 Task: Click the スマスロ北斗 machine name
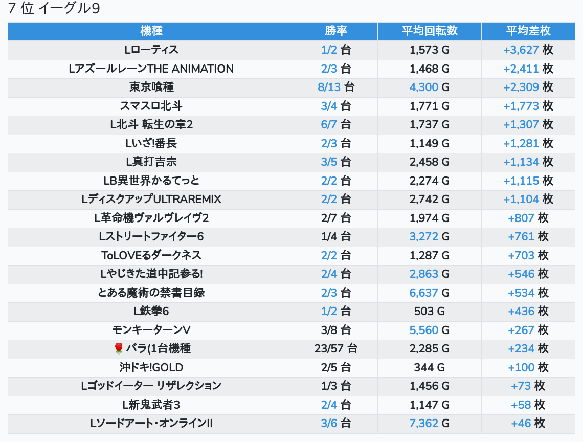click(x=151, y=106)
